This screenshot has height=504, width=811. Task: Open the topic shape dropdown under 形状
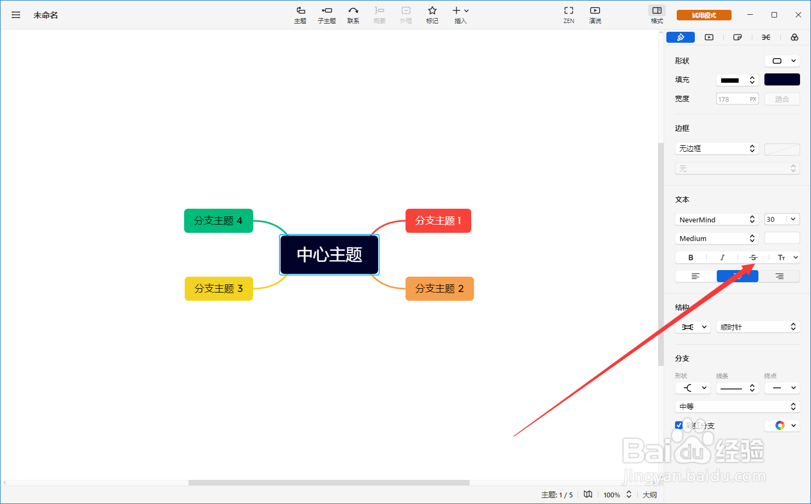(x=782, y=61)
